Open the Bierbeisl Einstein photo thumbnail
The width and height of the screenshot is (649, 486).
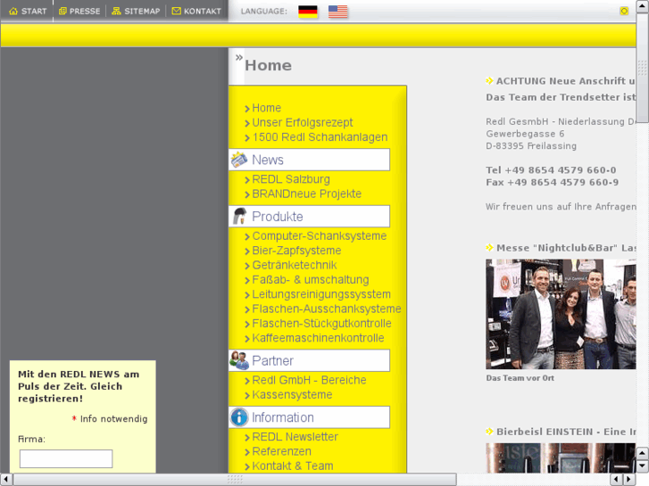tap(561, 457)
